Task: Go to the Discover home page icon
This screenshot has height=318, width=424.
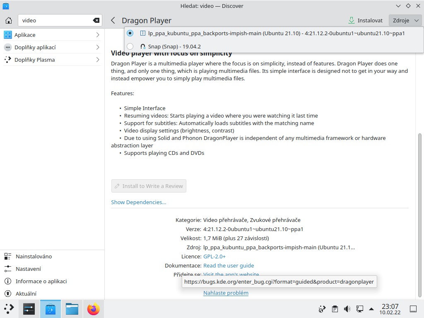Action: pos(9,20)
